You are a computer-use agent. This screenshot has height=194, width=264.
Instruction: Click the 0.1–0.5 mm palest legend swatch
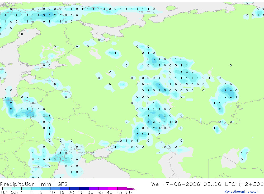pyautogui.click(x=7, y=189)
